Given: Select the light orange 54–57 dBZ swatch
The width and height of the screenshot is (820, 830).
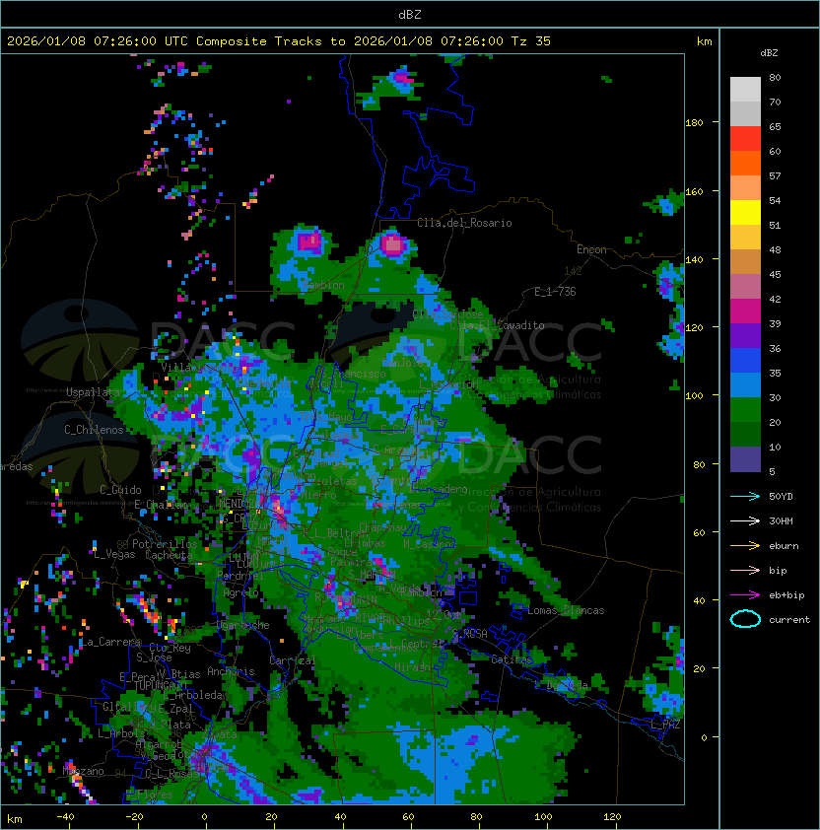Looking at the screenshot, I should (x=745, y=188).
